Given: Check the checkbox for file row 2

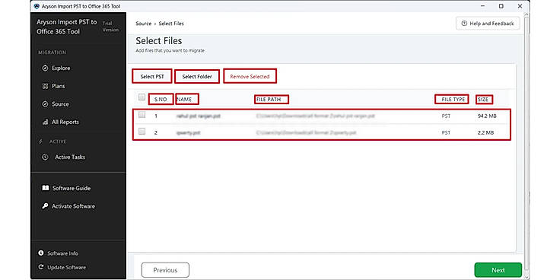Looking at the screenshot, I should coord(142,132).
